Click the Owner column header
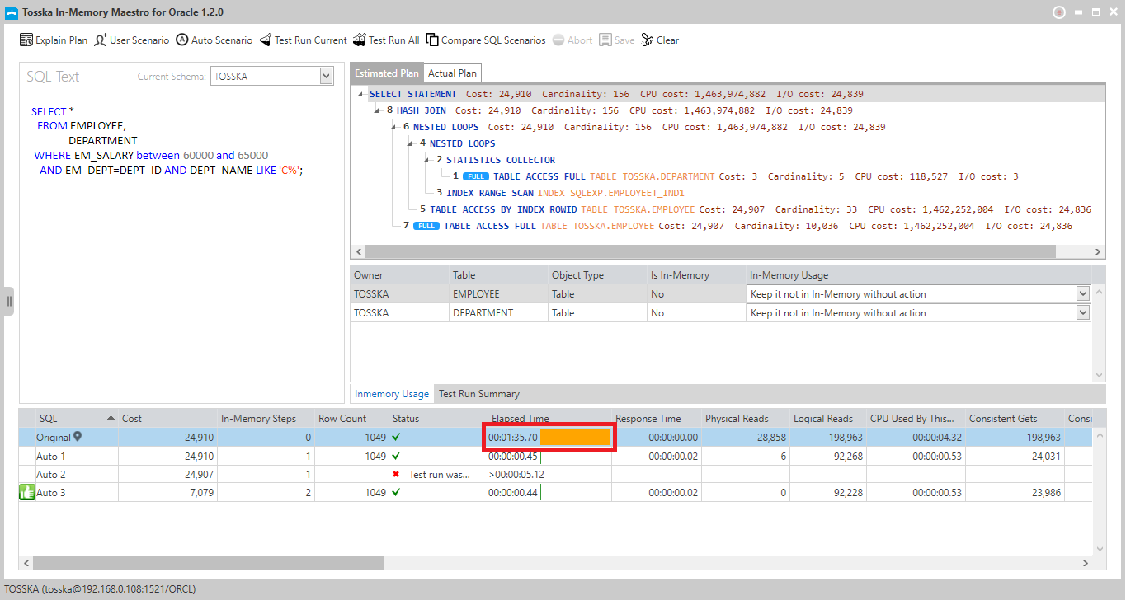Image resolution: width=1126 pixels, height=600 pixels. click(399, 275)
